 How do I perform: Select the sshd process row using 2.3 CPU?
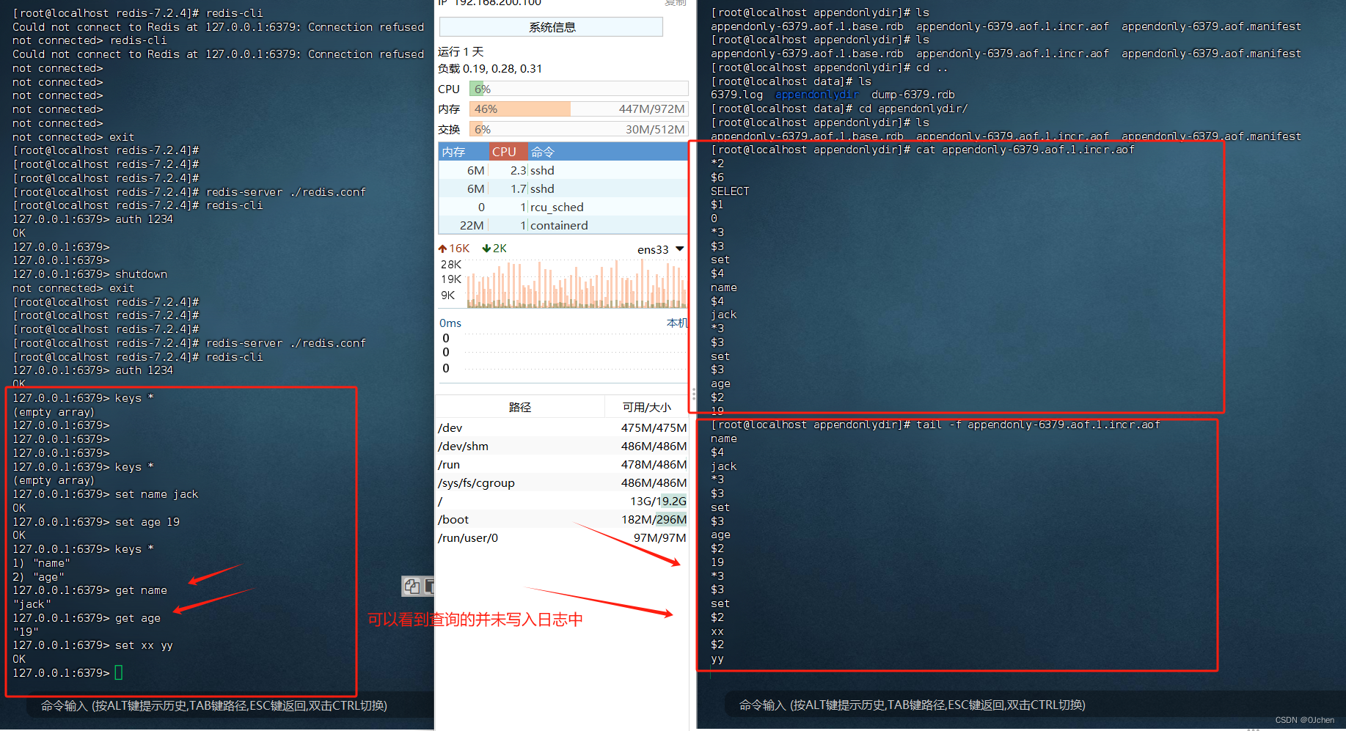[x=563, y=170]
